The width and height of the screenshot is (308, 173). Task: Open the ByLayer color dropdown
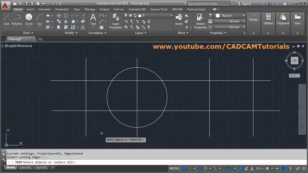[x=244, y=15]
